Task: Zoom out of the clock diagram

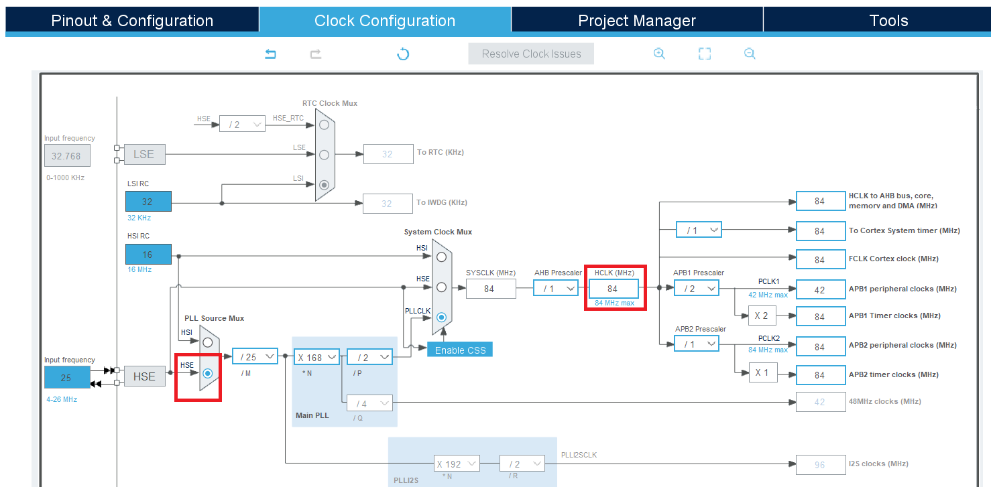Action: point(750,54)
